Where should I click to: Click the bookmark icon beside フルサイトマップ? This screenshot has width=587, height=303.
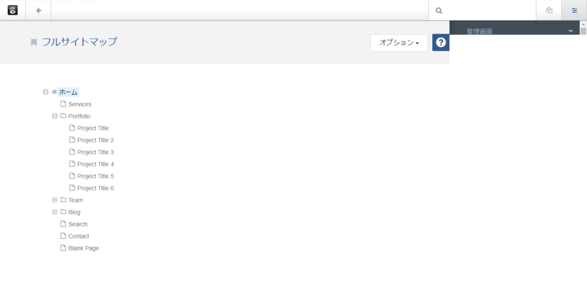34,42
